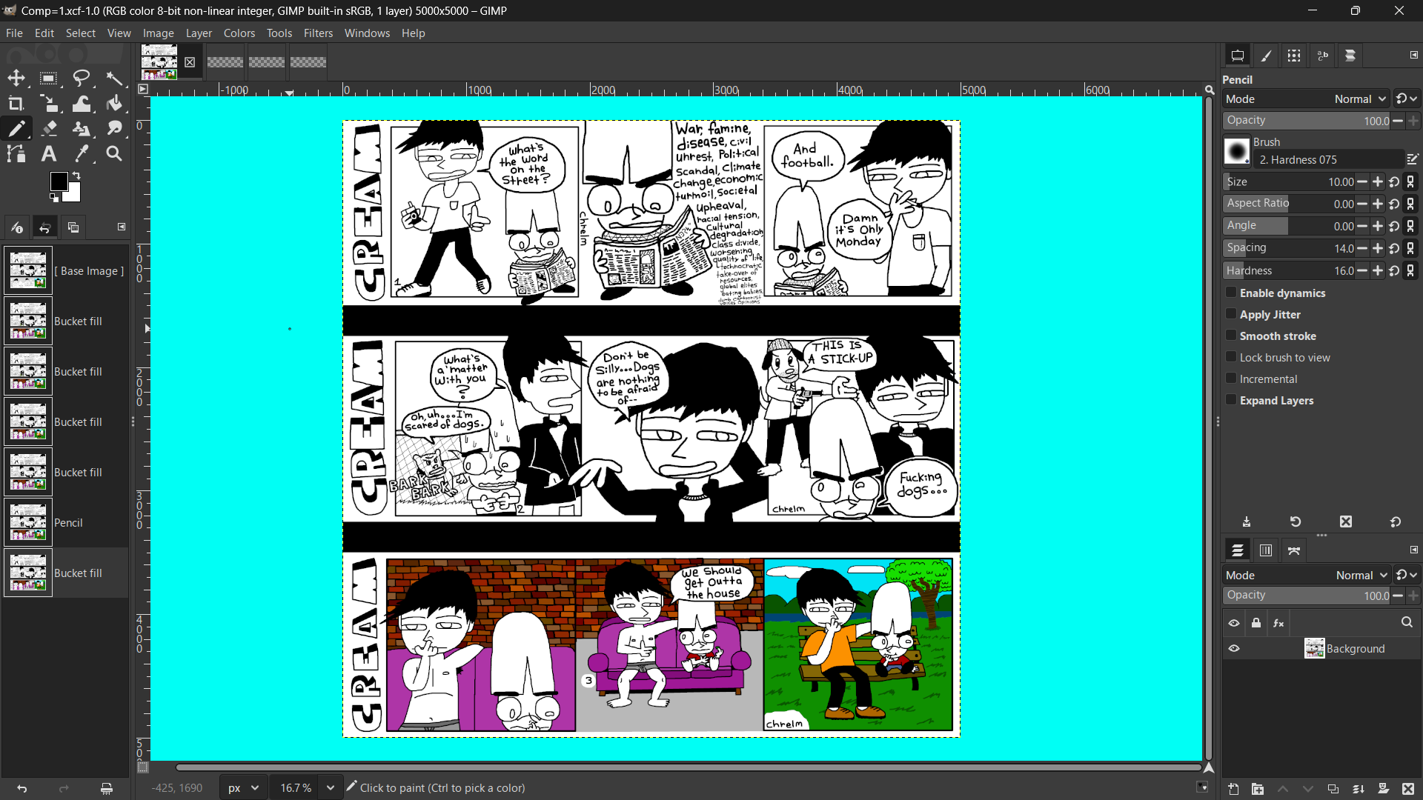Screen dimensions: 1423x800
Task: Reset the brush Size to default
Action: 1394,181
